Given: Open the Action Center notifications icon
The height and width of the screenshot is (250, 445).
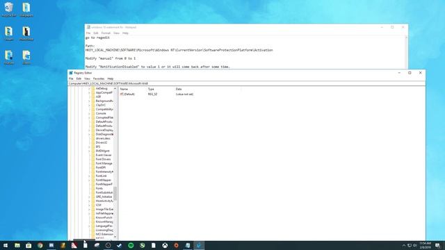Looking at the screenshot, I should [x=437, y=245].
